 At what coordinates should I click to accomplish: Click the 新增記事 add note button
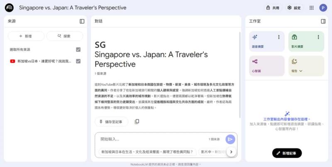click(287, 153)
